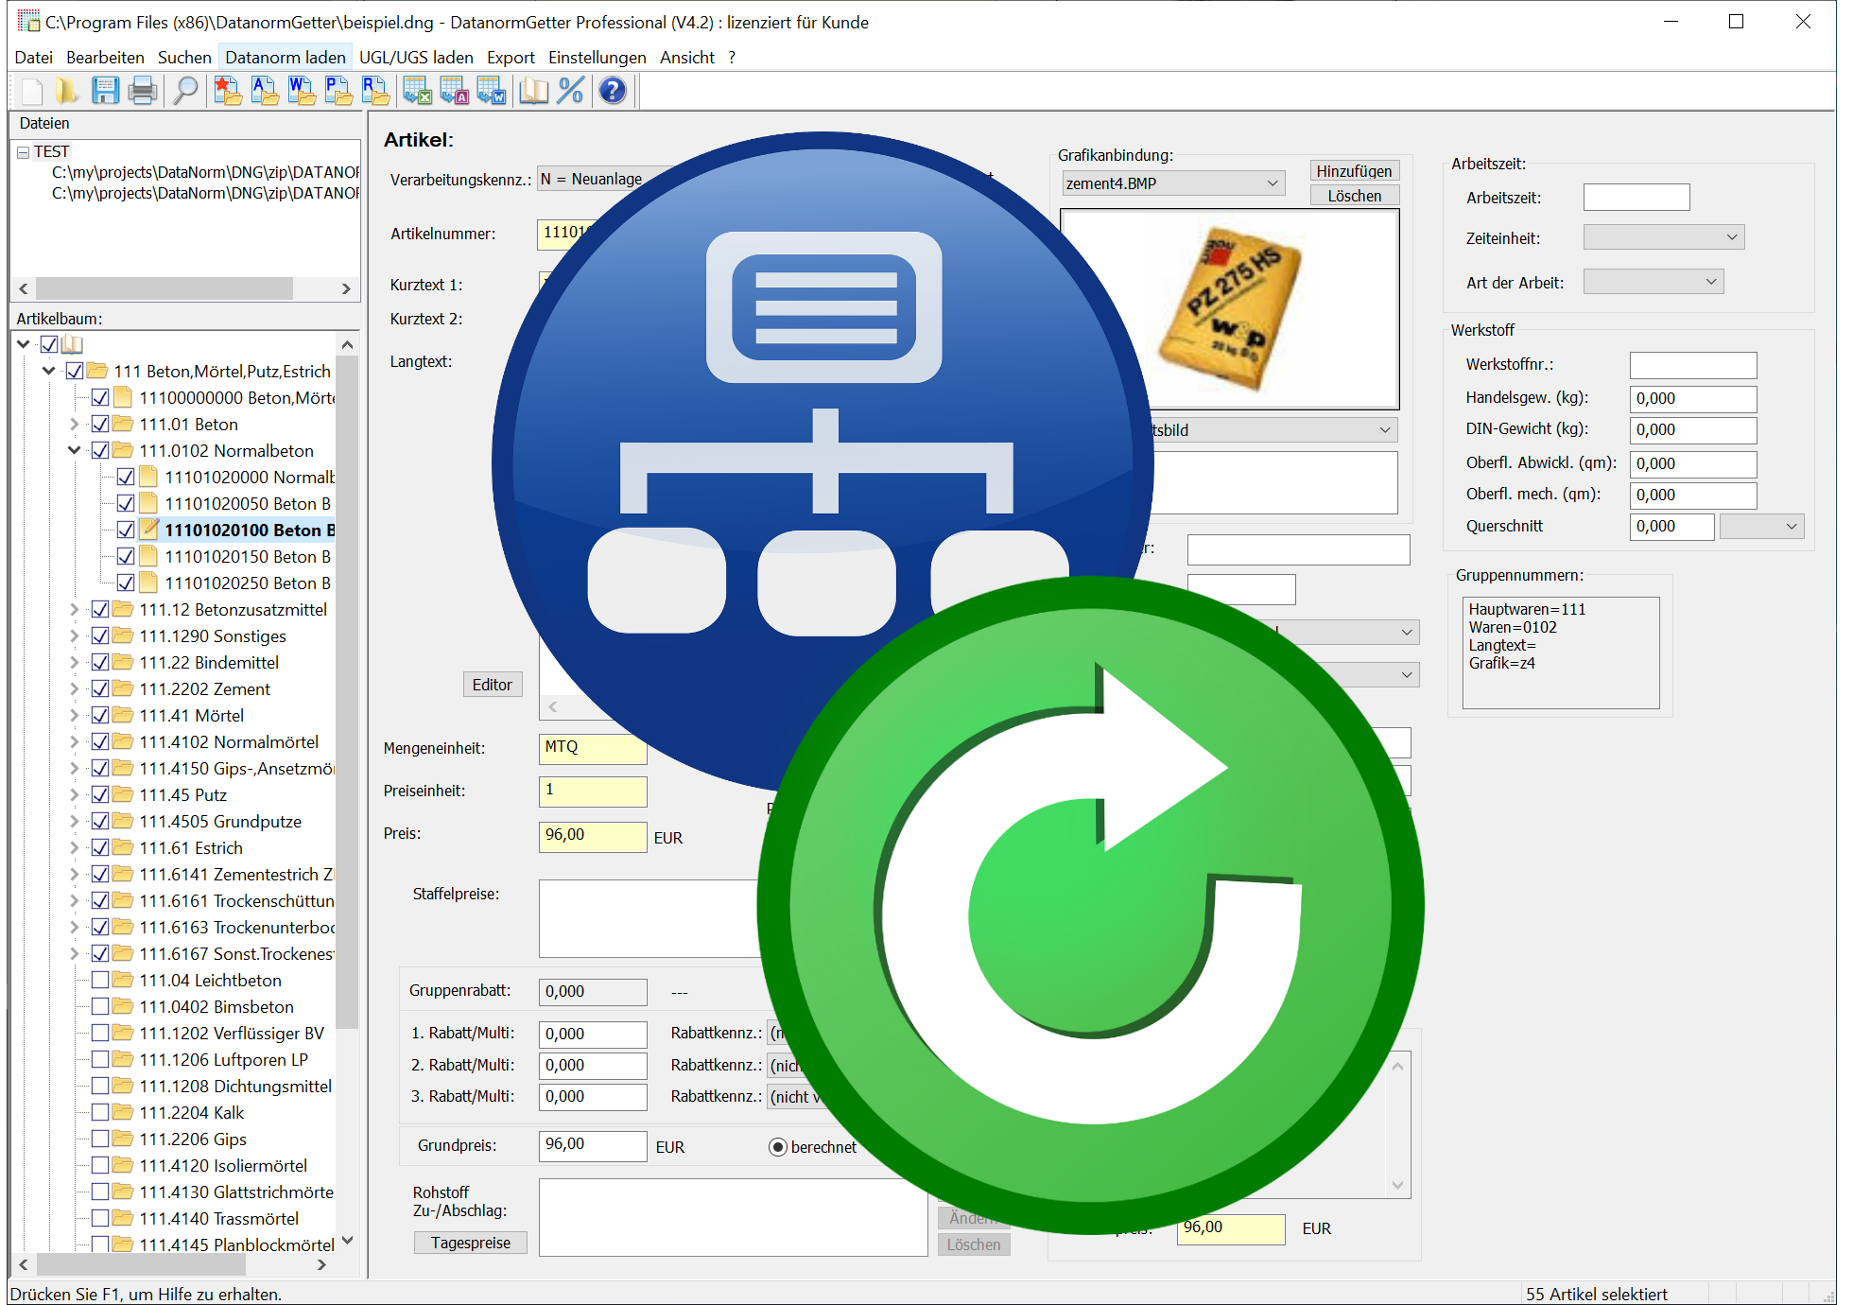1853x1305 pixels.
Task: Collapse the 111.0102 Normalbeton node
Action: pyautogui.click(x=75, y=450)
